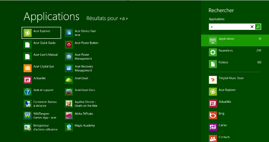269x142 pixels.
Task: Click the 'Cartes' label in sidebar
Action: pyautogui.click(x=223, y=125)
